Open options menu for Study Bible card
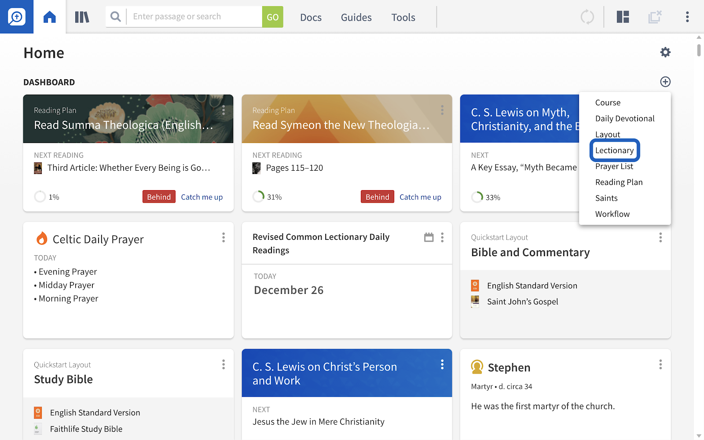The height and width of the screenshot is (440, 704). click(x=224, y=364)
